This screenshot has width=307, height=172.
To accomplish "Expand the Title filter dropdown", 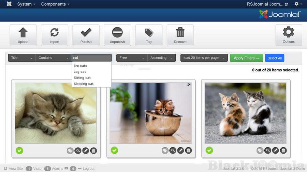I will [22, 58].
